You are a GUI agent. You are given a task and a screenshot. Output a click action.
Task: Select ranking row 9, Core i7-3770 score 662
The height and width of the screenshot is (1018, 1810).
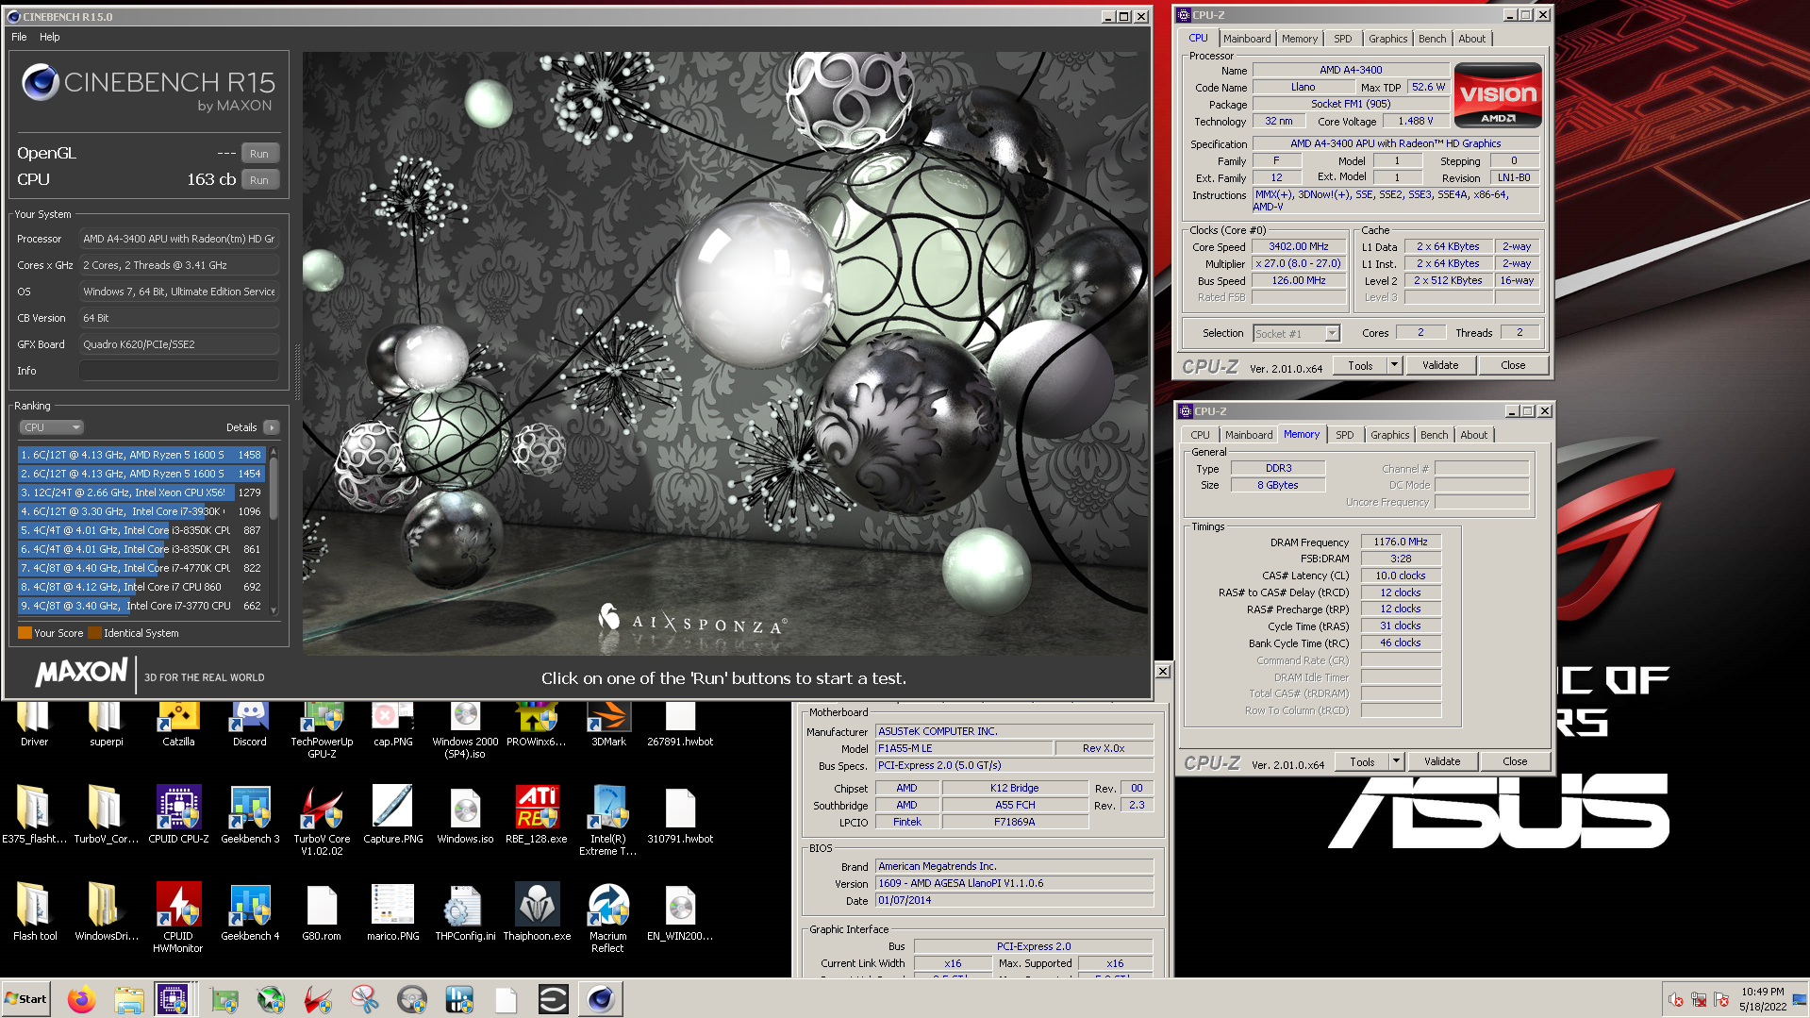click(x=141, y=606)
